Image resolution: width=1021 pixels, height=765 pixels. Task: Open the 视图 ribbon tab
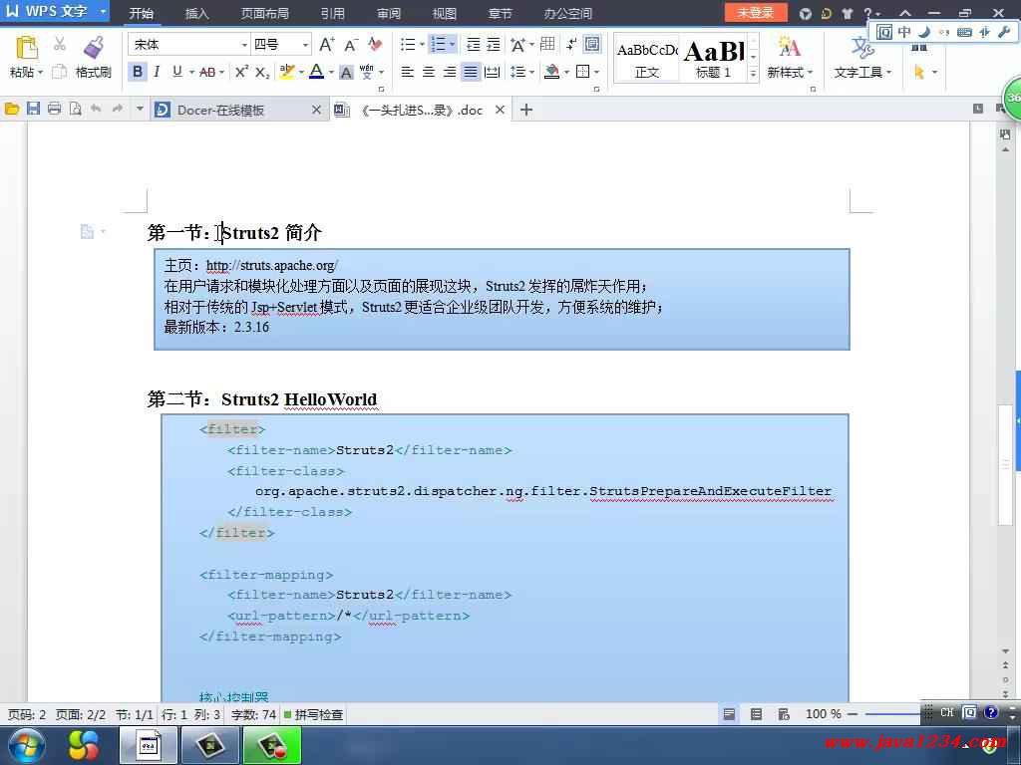coord(444,13)
